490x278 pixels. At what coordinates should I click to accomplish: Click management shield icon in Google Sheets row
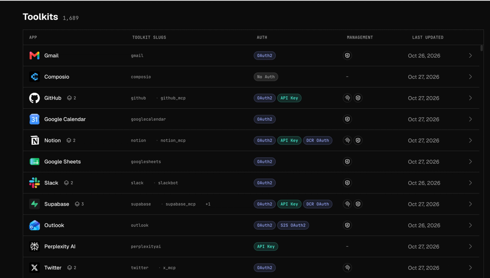point(347,162)
